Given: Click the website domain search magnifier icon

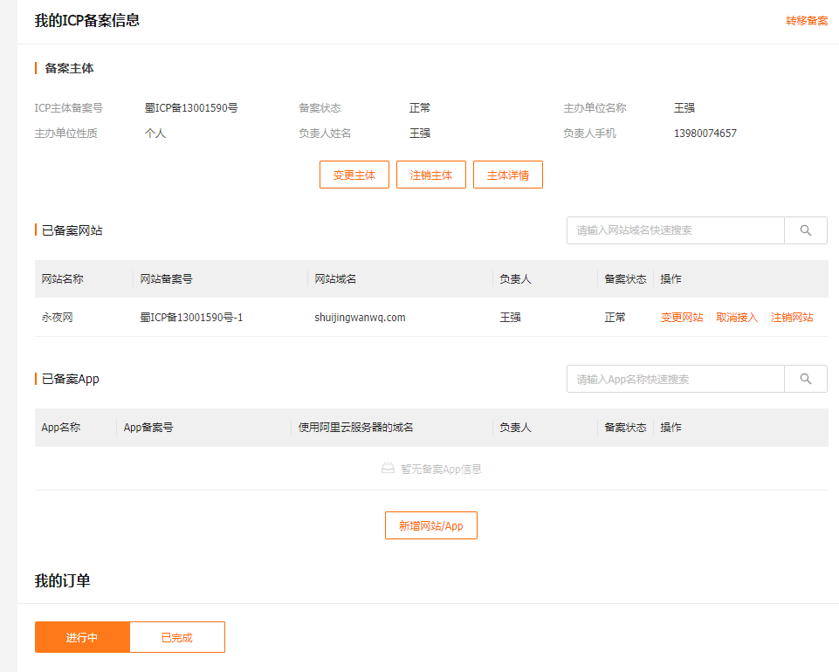Looking at the screenshot, I should [x=805, y=230].
